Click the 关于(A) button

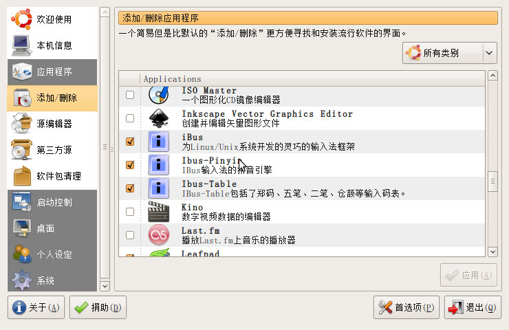coord(36,307)
